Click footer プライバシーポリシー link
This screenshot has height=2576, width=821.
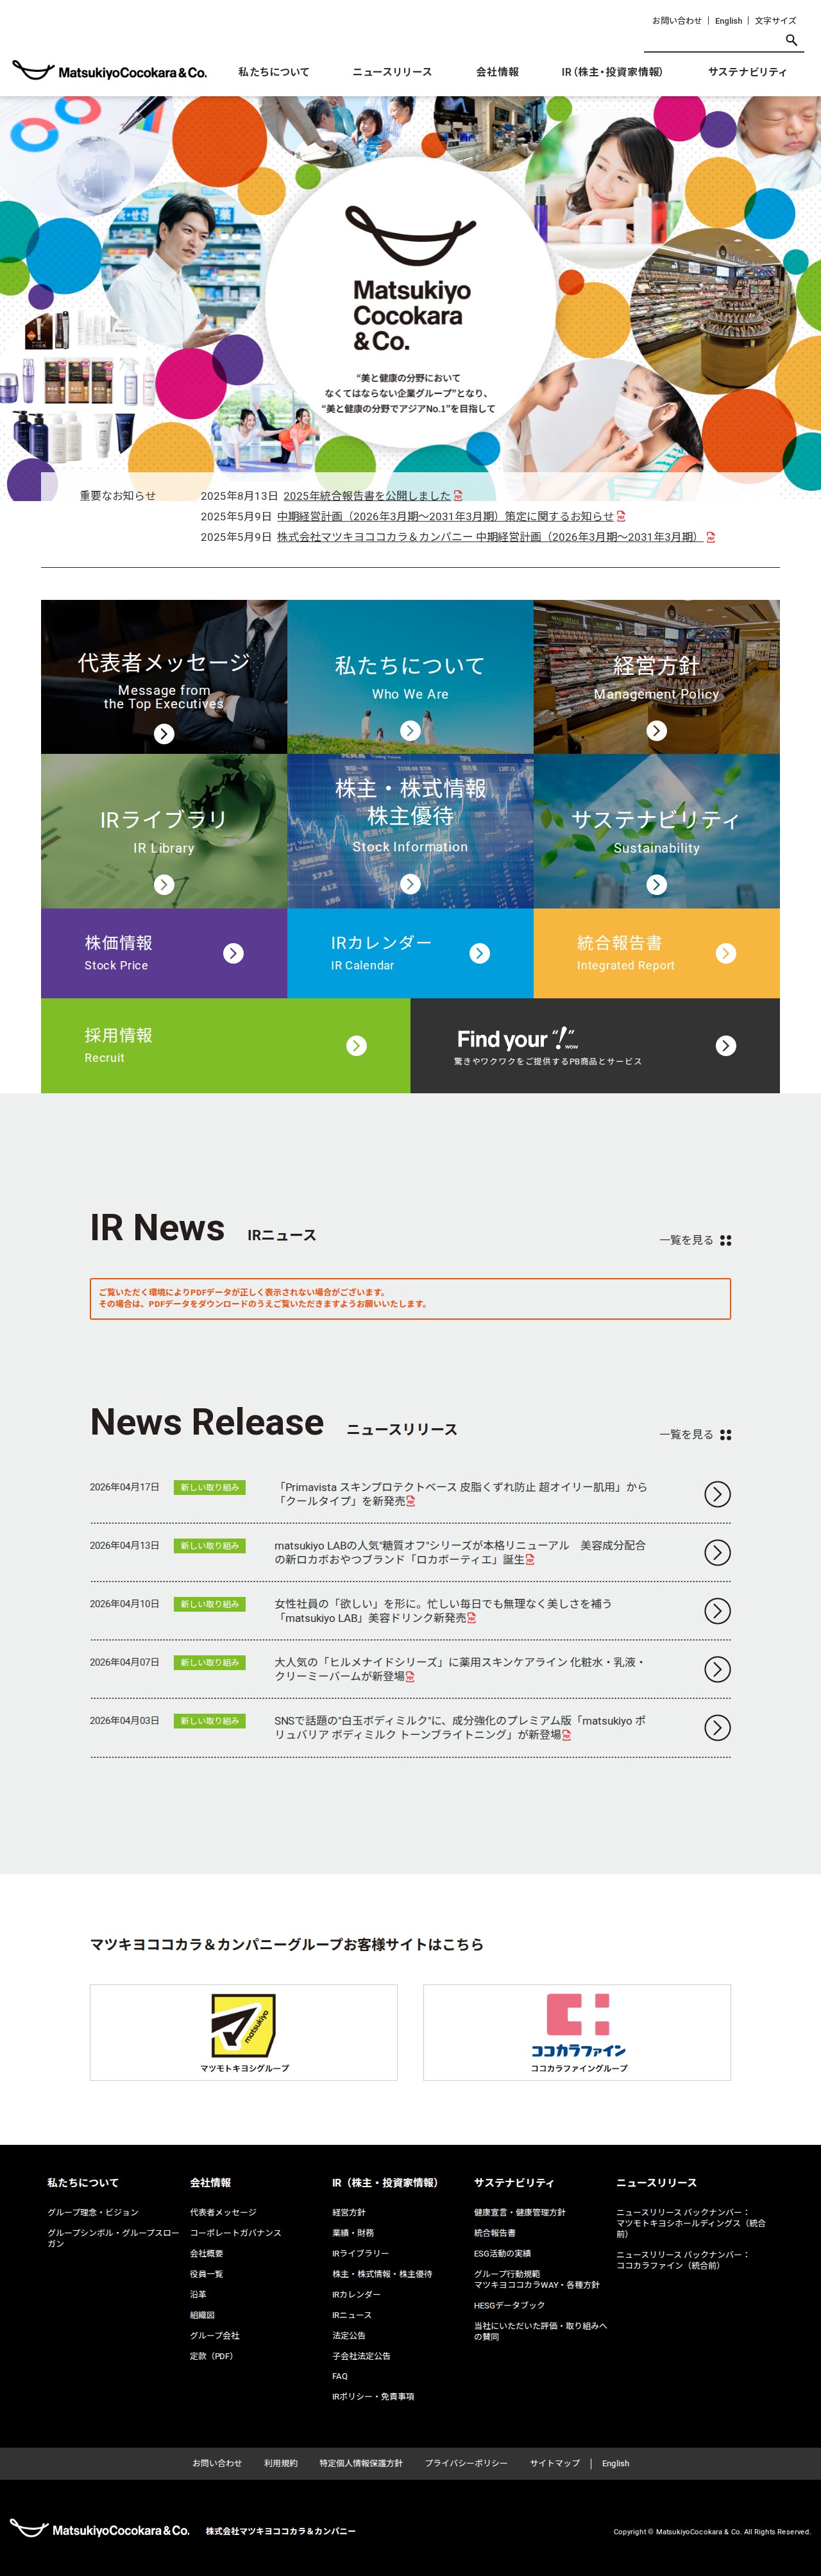[466, 2463]
